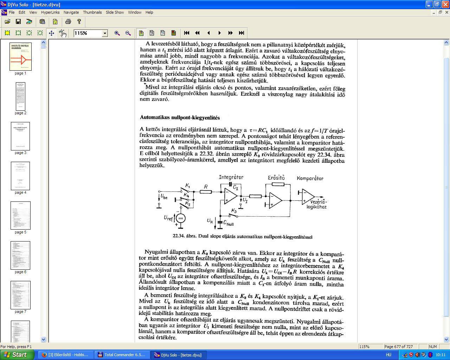Click the Bluetooth tray icon

[x=430, y=355]
